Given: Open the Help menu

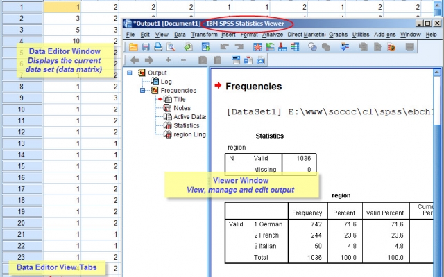Looking at the screenshot, I should pyautogui.click(x=431, y=35).
